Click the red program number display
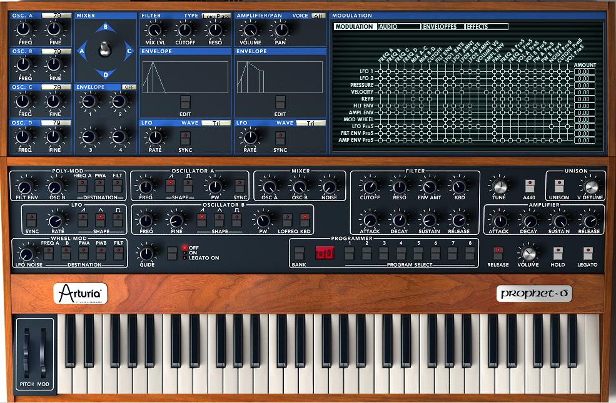This screenshot has height=403, width=616. pos(325,253)
